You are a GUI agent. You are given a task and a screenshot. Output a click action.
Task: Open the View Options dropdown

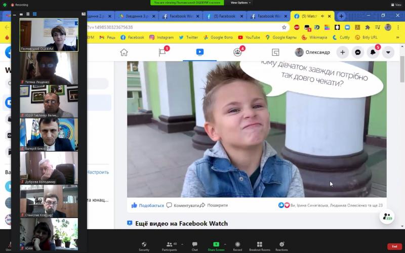pyautogui.click(x=240, y=3)
